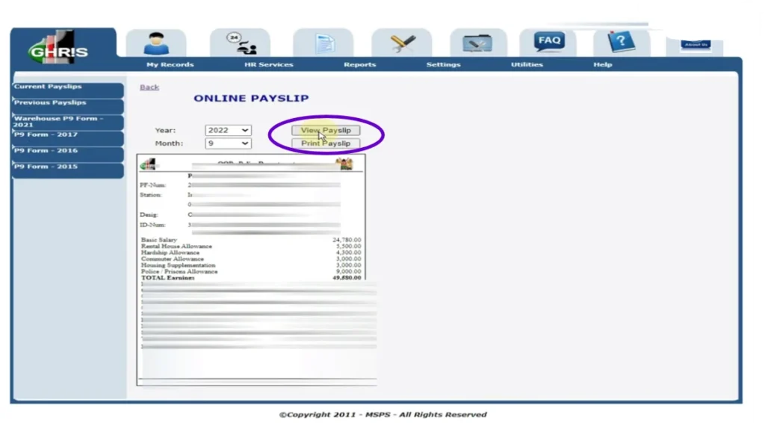This screenshot has height=423, width=765.
Task: Open P9 Form - 2017 sidebar item
Action: click(68, 135)
